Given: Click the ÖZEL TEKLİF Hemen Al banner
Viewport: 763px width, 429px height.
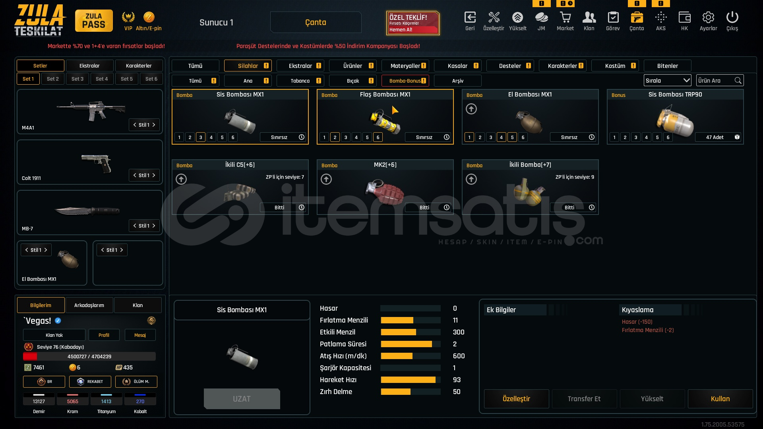Looking at the screenshot, I should 413,23.
